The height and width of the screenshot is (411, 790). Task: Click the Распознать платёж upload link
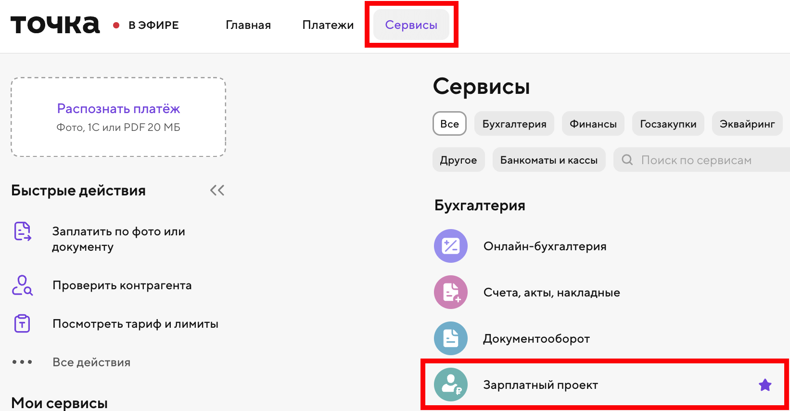pos(118,109)
